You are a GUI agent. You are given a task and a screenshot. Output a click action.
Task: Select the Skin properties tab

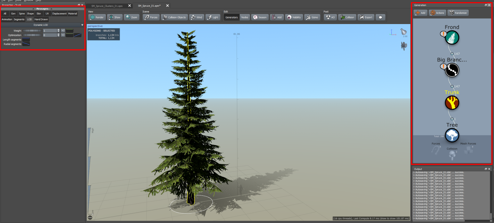coord(39,14)
